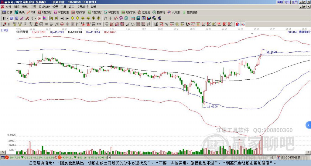The width and height of the screenshot is (311, 166).
Task: Open the 江恩 menu
Action: coord(33,7)
